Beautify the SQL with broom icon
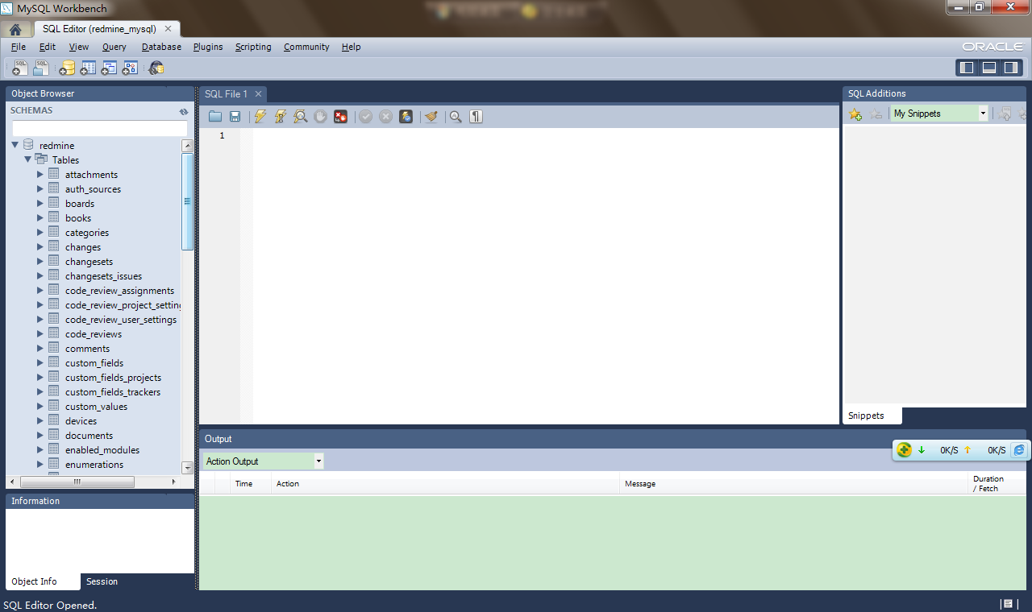 click(x=431, y=117)
